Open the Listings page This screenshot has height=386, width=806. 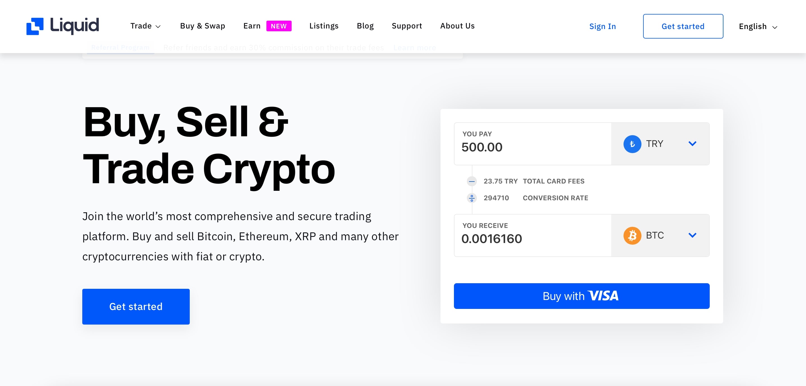point(324,26)
